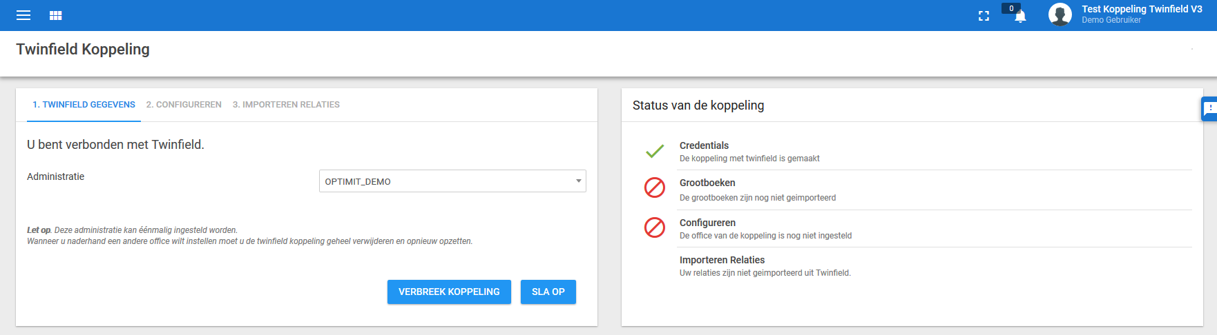Click the Verbreek Koppeling button
The image size is (1217, 335).
click(449, 292)
